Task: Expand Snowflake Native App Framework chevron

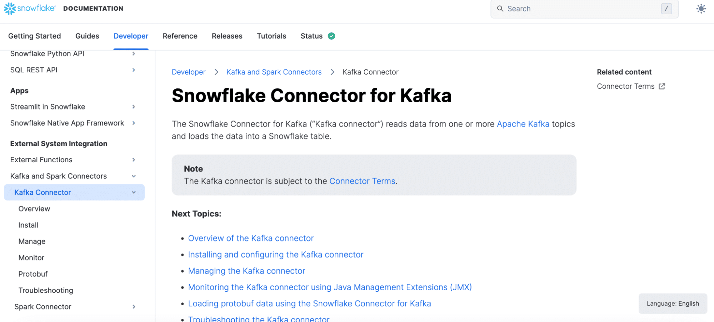Action: tap(134, 123)
